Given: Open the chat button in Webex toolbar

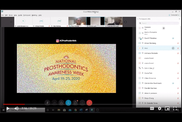Looking at the screenshot, I should [x=75, y=103].
